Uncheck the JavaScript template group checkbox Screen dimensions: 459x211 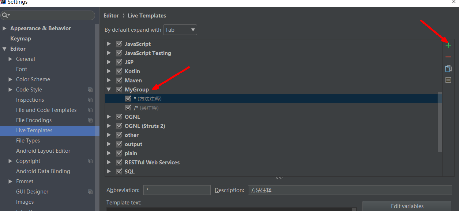click(119, 44)
